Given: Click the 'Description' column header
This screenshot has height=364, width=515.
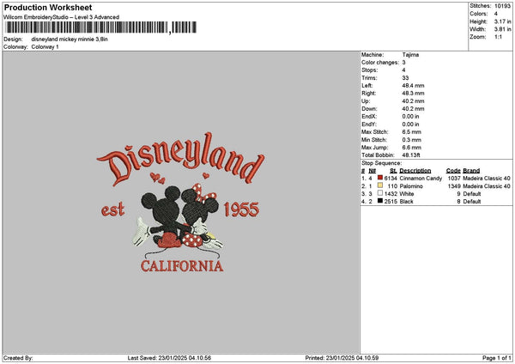Looking at the screenshot, I should click(x=415, y=171).
